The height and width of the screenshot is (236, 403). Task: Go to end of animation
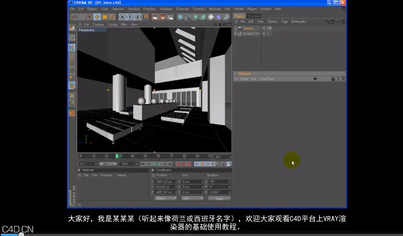coord(170,164)
